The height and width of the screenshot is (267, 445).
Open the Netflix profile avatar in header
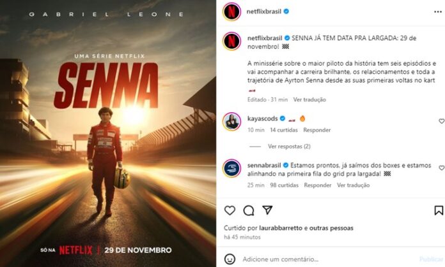tap(232, 11)
